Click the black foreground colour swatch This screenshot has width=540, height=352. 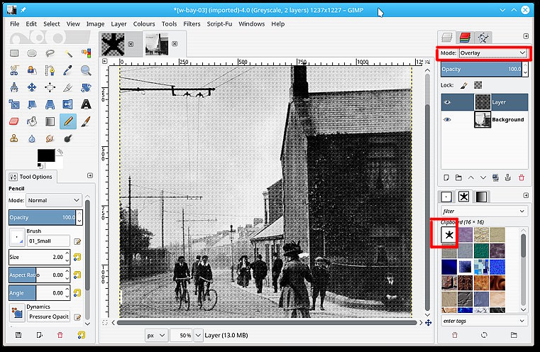pyautogui.click(x=46, y=155)
